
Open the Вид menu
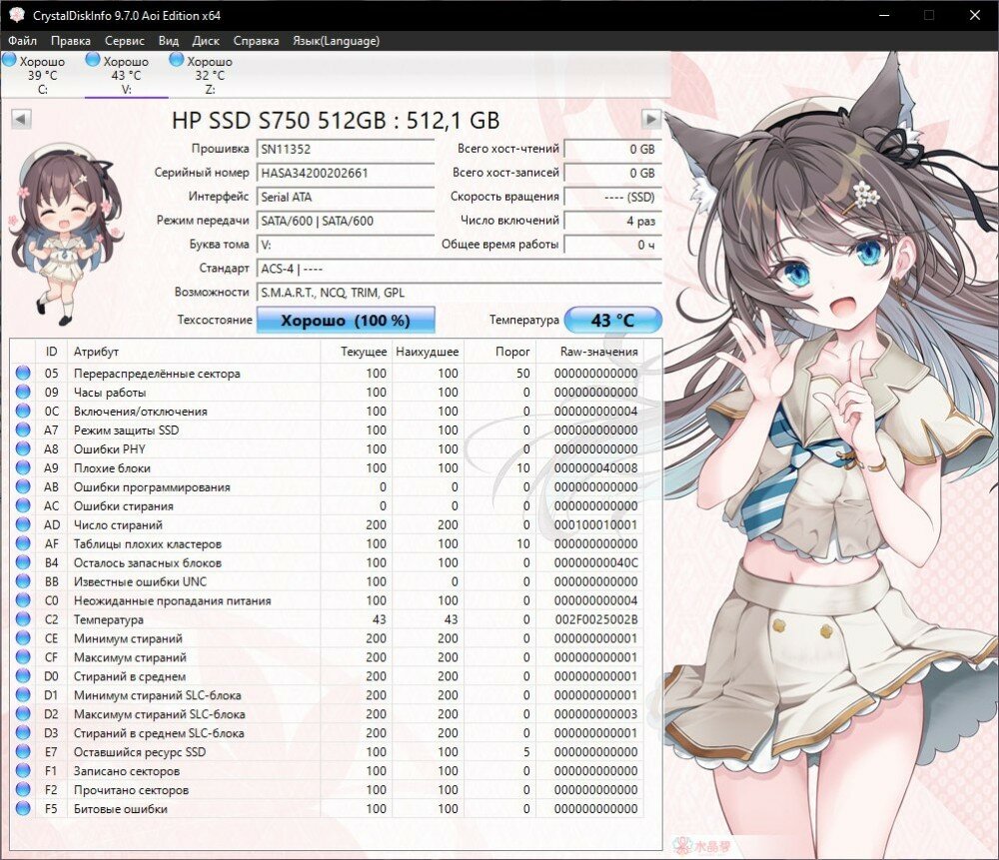pos(168,41)
